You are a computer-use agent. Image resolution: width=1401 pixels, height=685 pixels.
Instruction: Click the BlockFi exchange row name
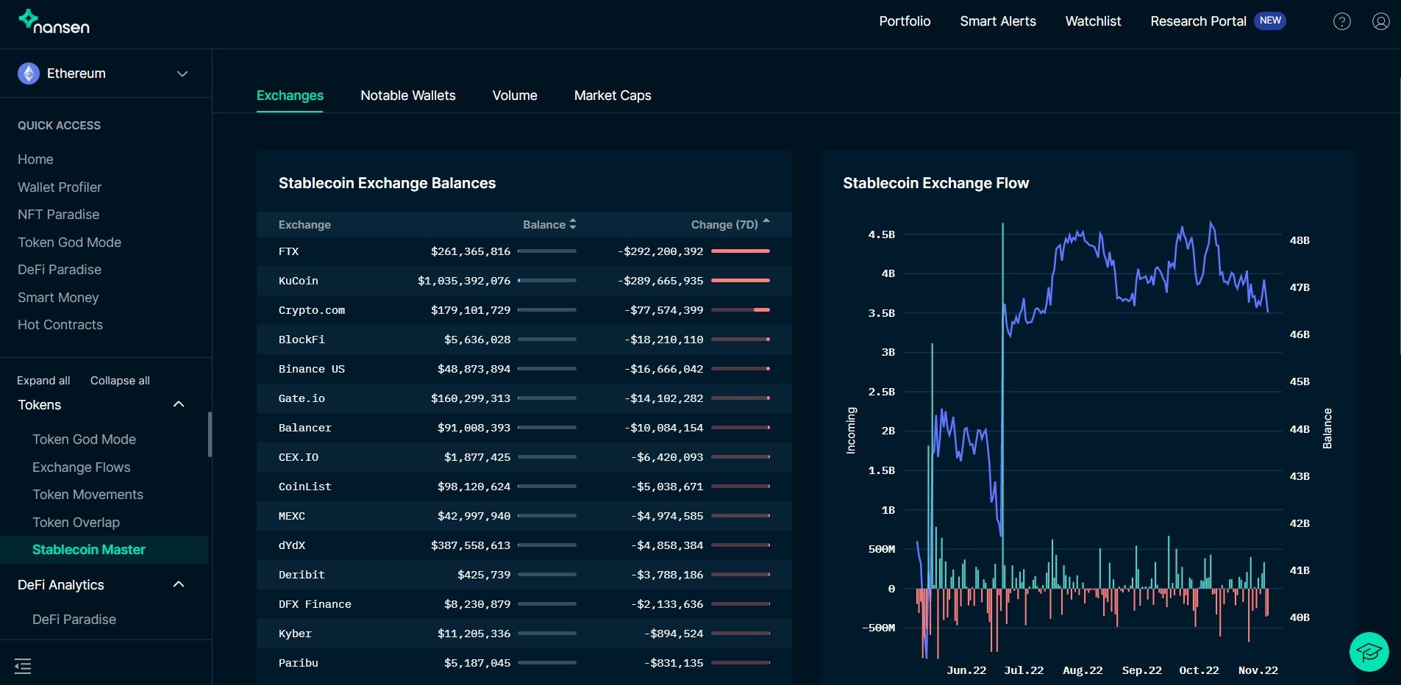click(x=302, y=340)
